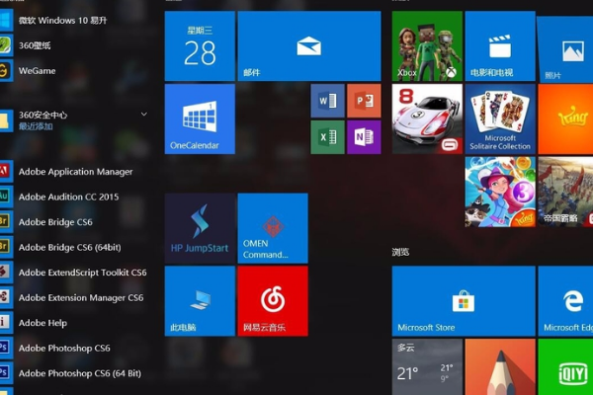Open the HP JumpStart tile
The height and width of the screenshot is (395, 593).
200,228
